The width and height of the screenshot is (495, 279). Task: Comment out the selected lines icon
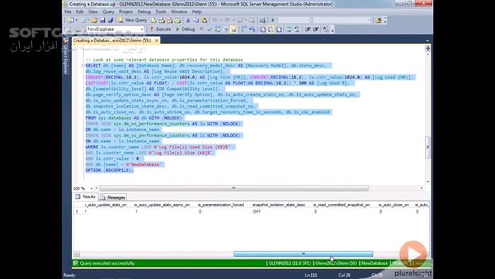click(289, 29)
